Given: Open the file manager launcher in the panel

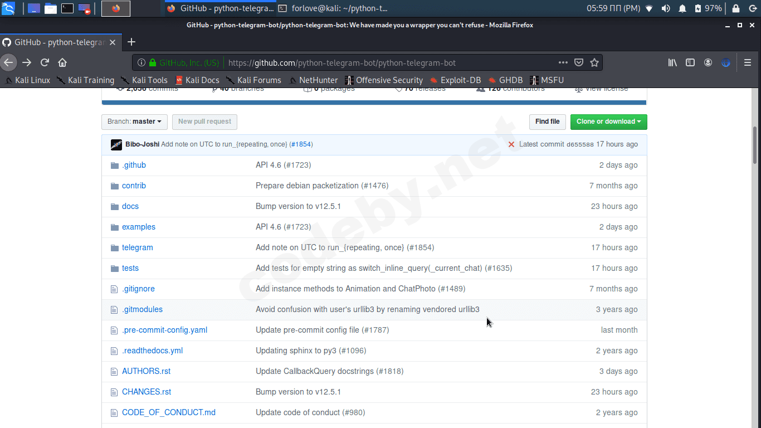Looking at the screenshot, I should click(x=51, y=8).
